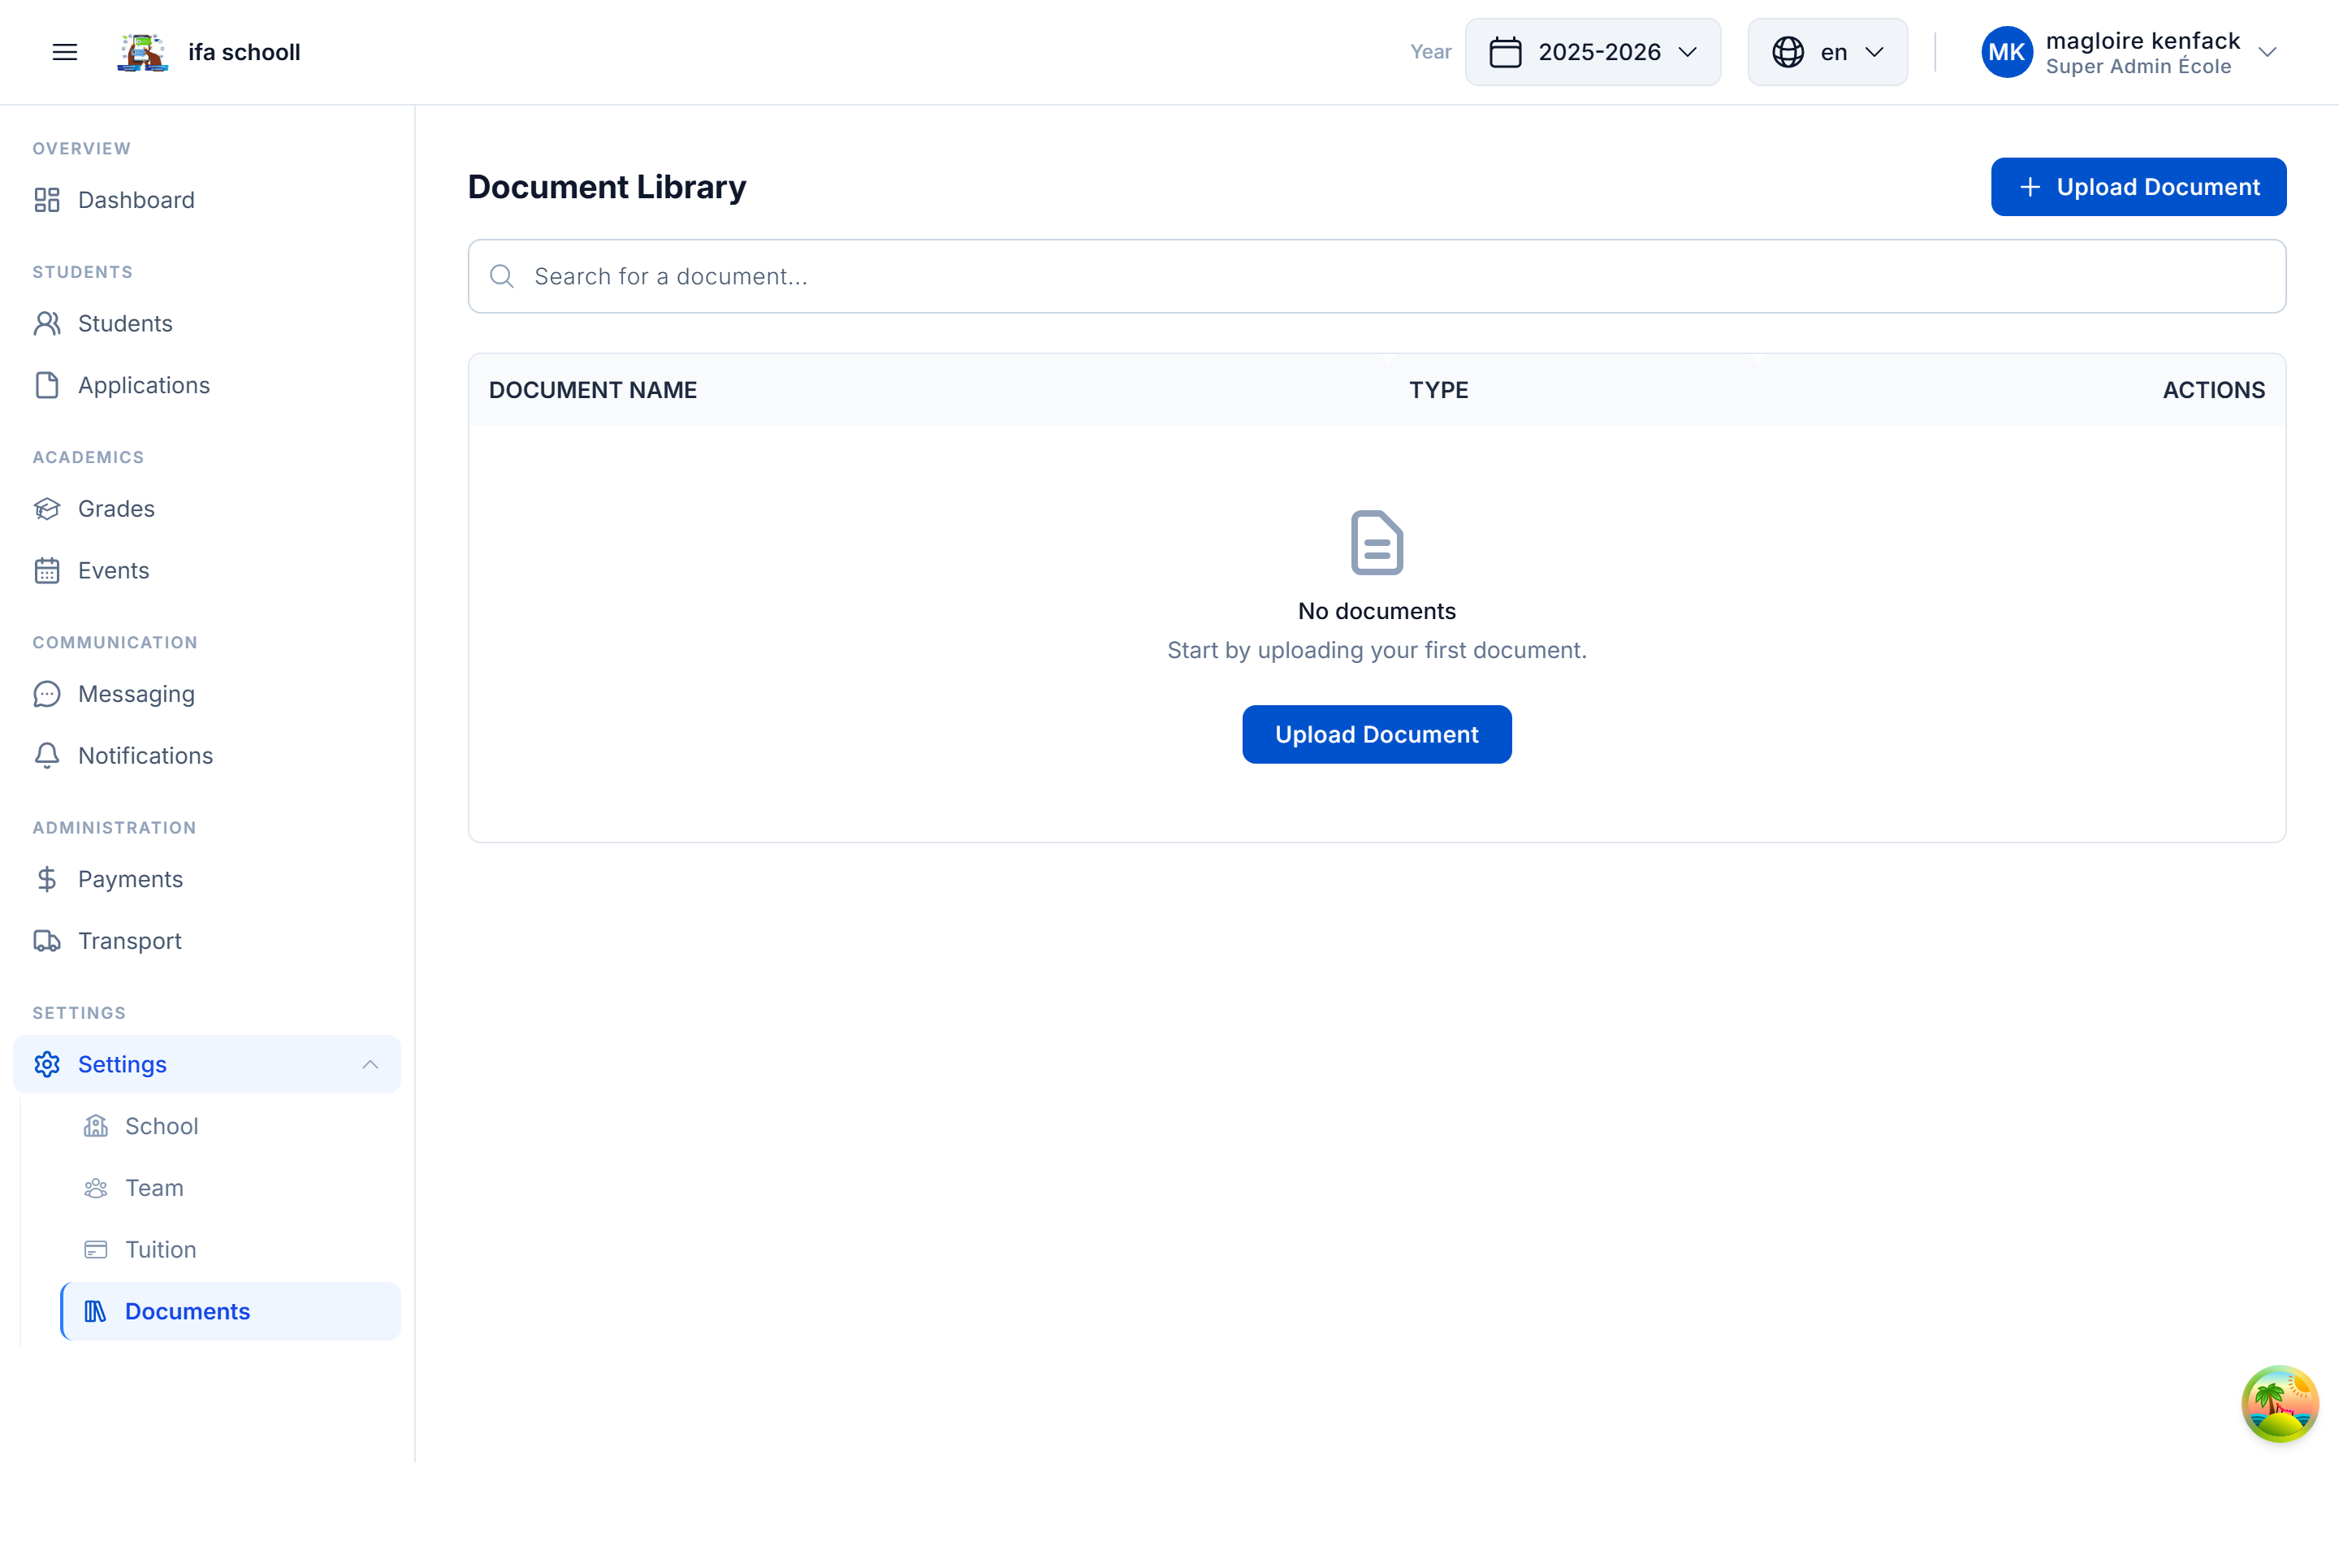Screen dimensions: 2339x1568
Task: Click the document search input field
Action: (1377, 276)
